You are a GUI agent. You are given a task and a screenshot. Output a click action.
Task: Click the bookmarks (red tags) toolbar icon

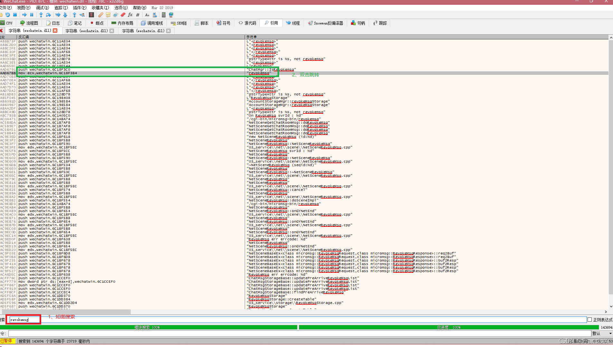pos(123,15)
